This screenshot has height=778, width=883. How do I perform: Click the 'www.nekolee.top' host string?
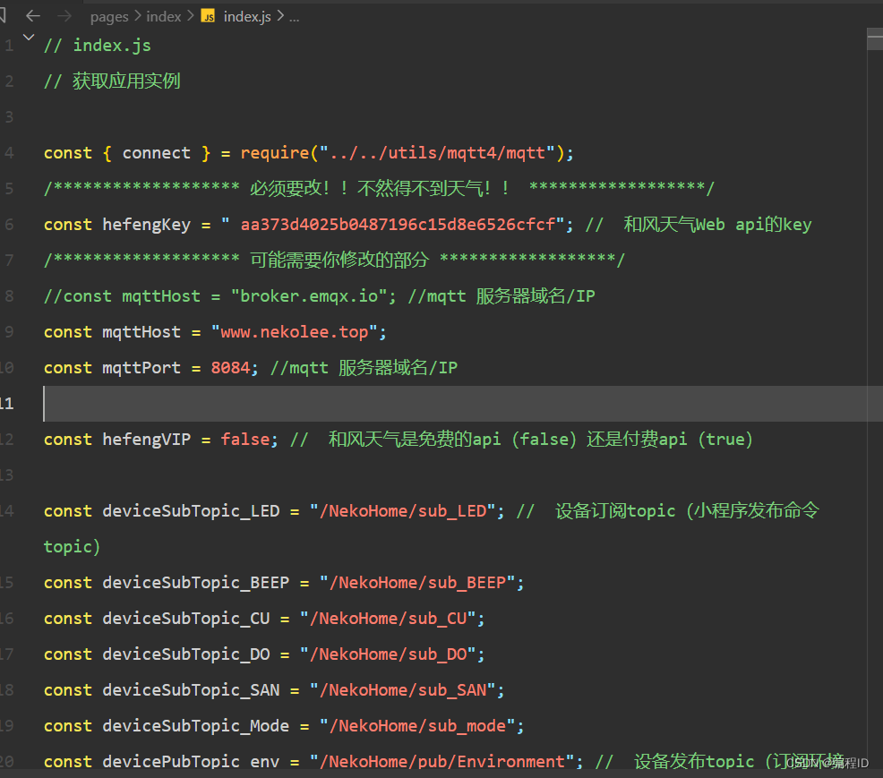tap(295, 332)
